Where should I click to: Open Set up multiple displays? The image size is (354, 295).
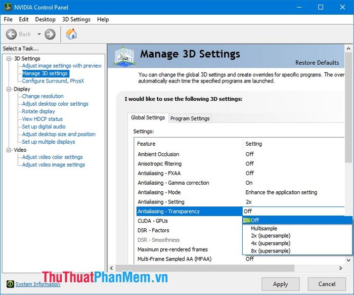pyautogui.click(x=49, y=142)
